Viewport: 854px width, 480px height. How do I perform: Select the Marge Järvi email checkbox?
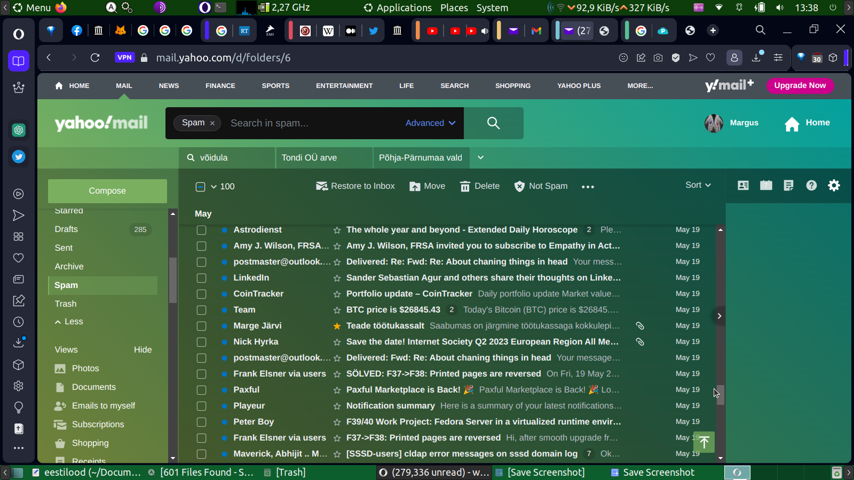coord(201,326)
